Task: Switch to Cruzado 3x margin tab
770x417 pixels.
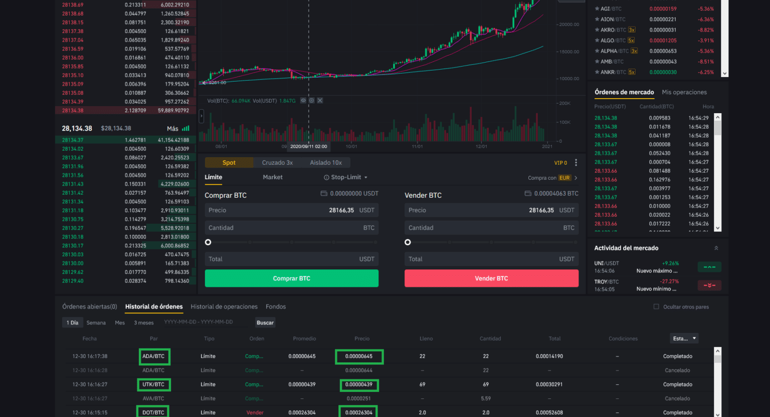Action: click(x=277, y=163)
